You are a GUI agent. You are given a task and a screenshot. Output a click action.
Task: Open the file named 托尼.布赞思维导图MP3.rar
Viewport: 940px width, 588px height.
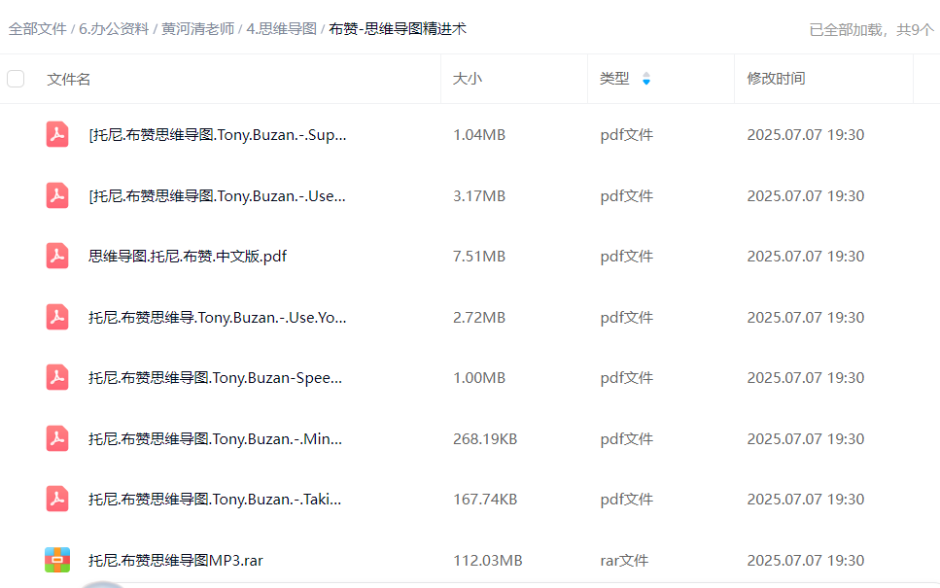tap(176, 561)
